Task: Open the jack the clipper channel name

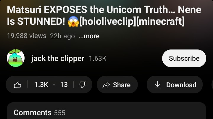Action: point(58,58)
